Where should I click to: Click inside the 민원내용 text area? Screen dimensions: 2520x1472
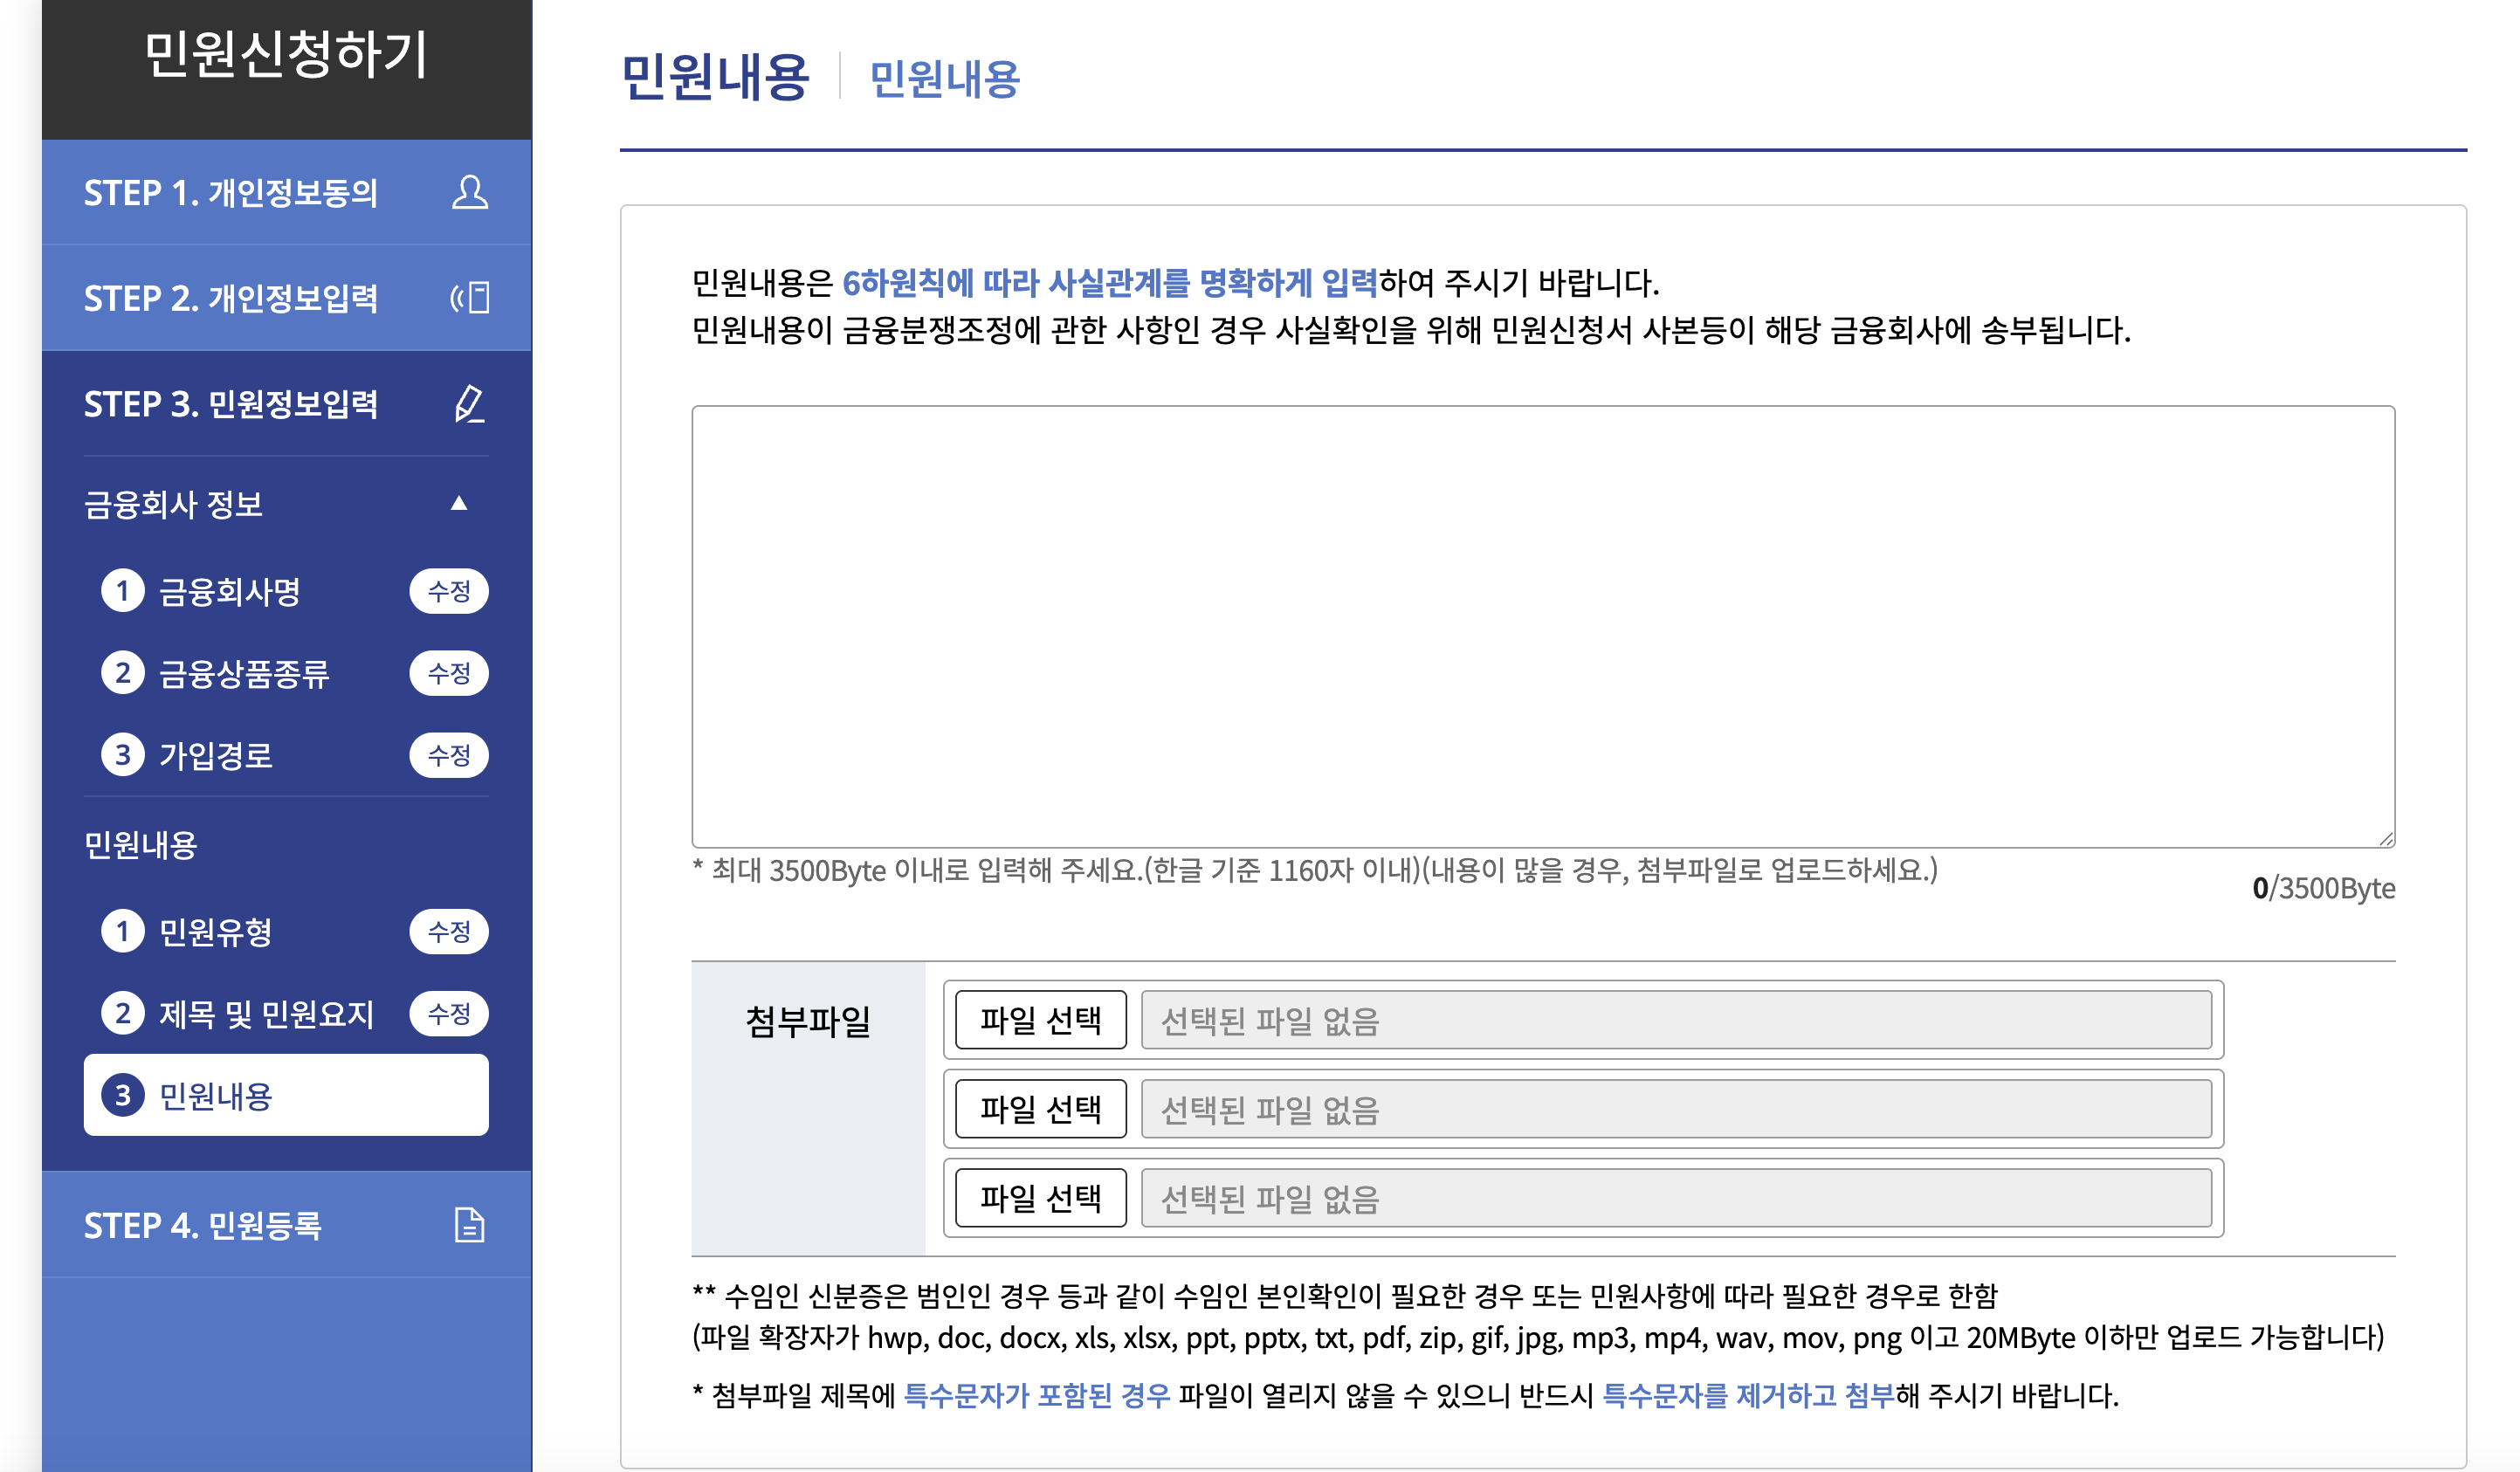1542,626
